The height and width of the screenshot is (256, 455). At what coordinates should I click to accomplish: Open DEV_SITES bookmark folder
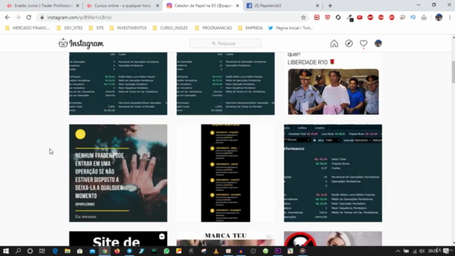(70, 28)
